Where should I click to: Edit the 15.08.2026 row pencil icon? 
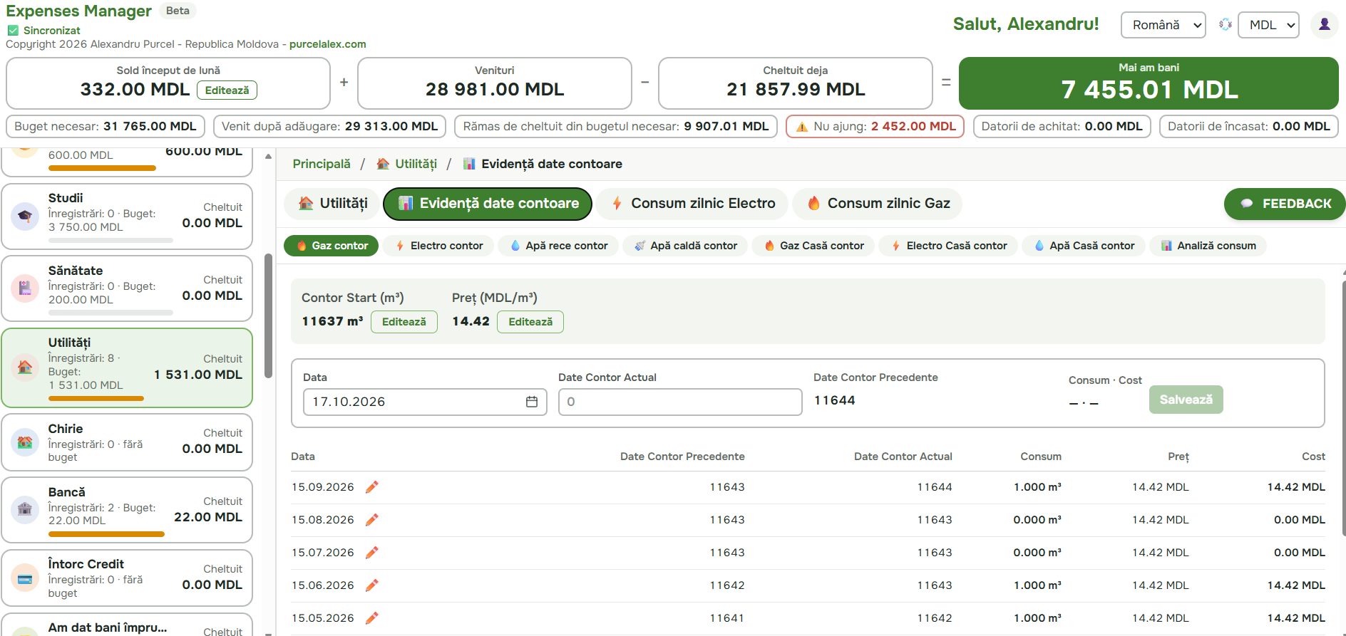(x=371, y=520)
